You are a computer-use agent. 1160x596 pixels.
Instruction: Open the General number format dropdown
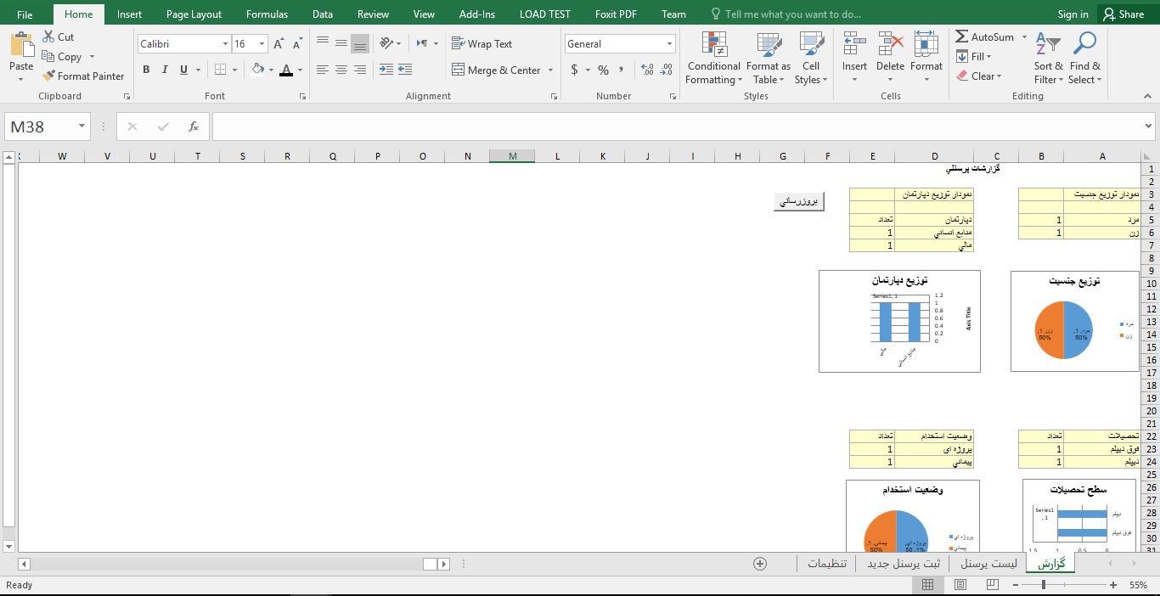[669, 44]
